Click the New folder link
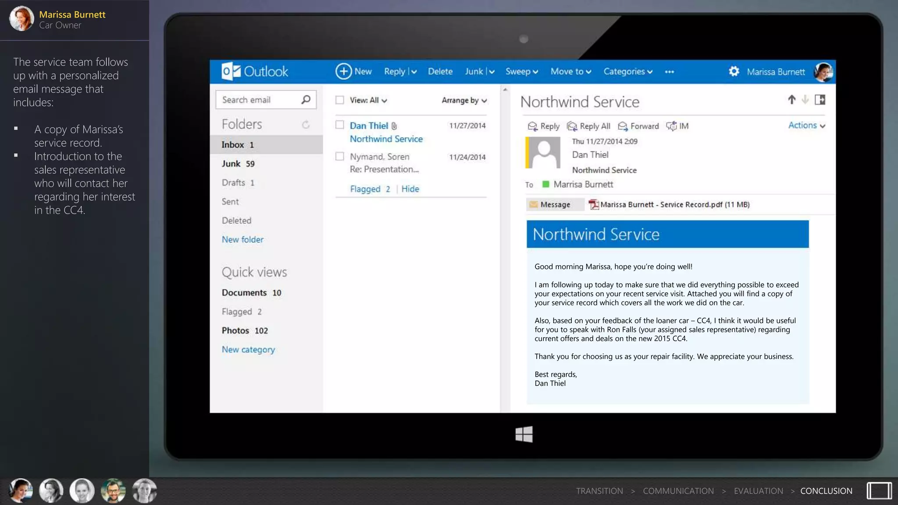The image size is (898, 505). coord(242,240)
